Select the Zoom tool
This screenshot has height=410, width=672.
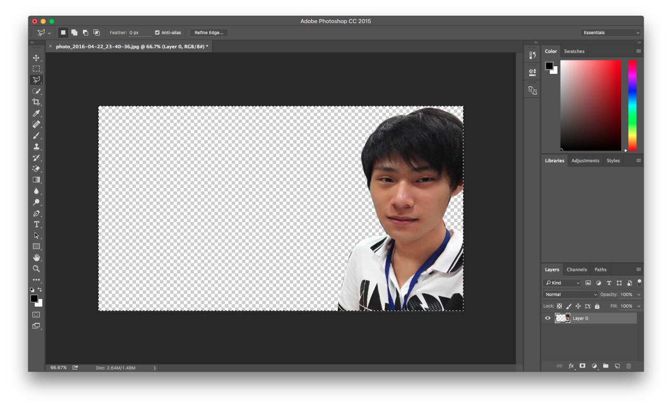[x=36, y=268]
